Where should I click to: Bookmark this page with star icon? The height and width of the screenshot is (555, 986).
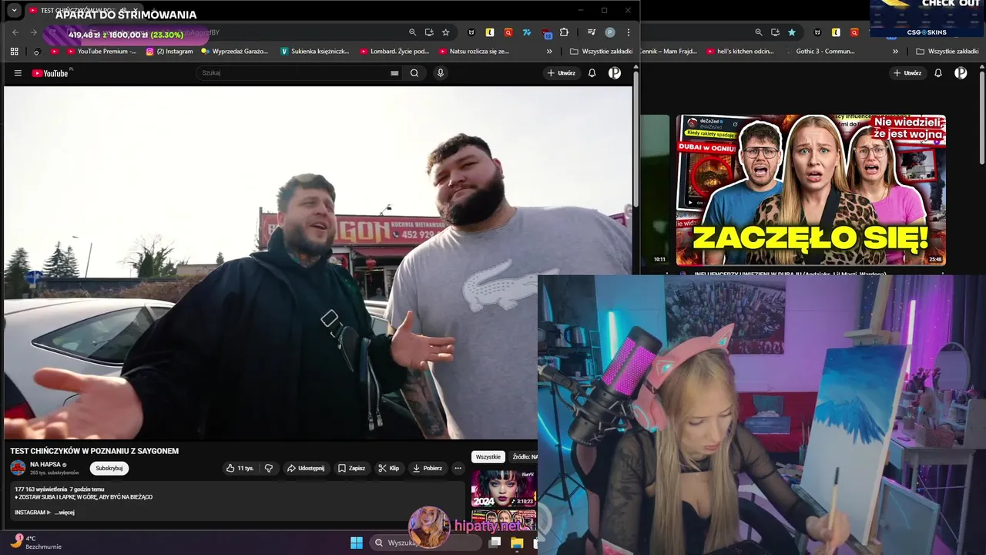coord(445,32)
